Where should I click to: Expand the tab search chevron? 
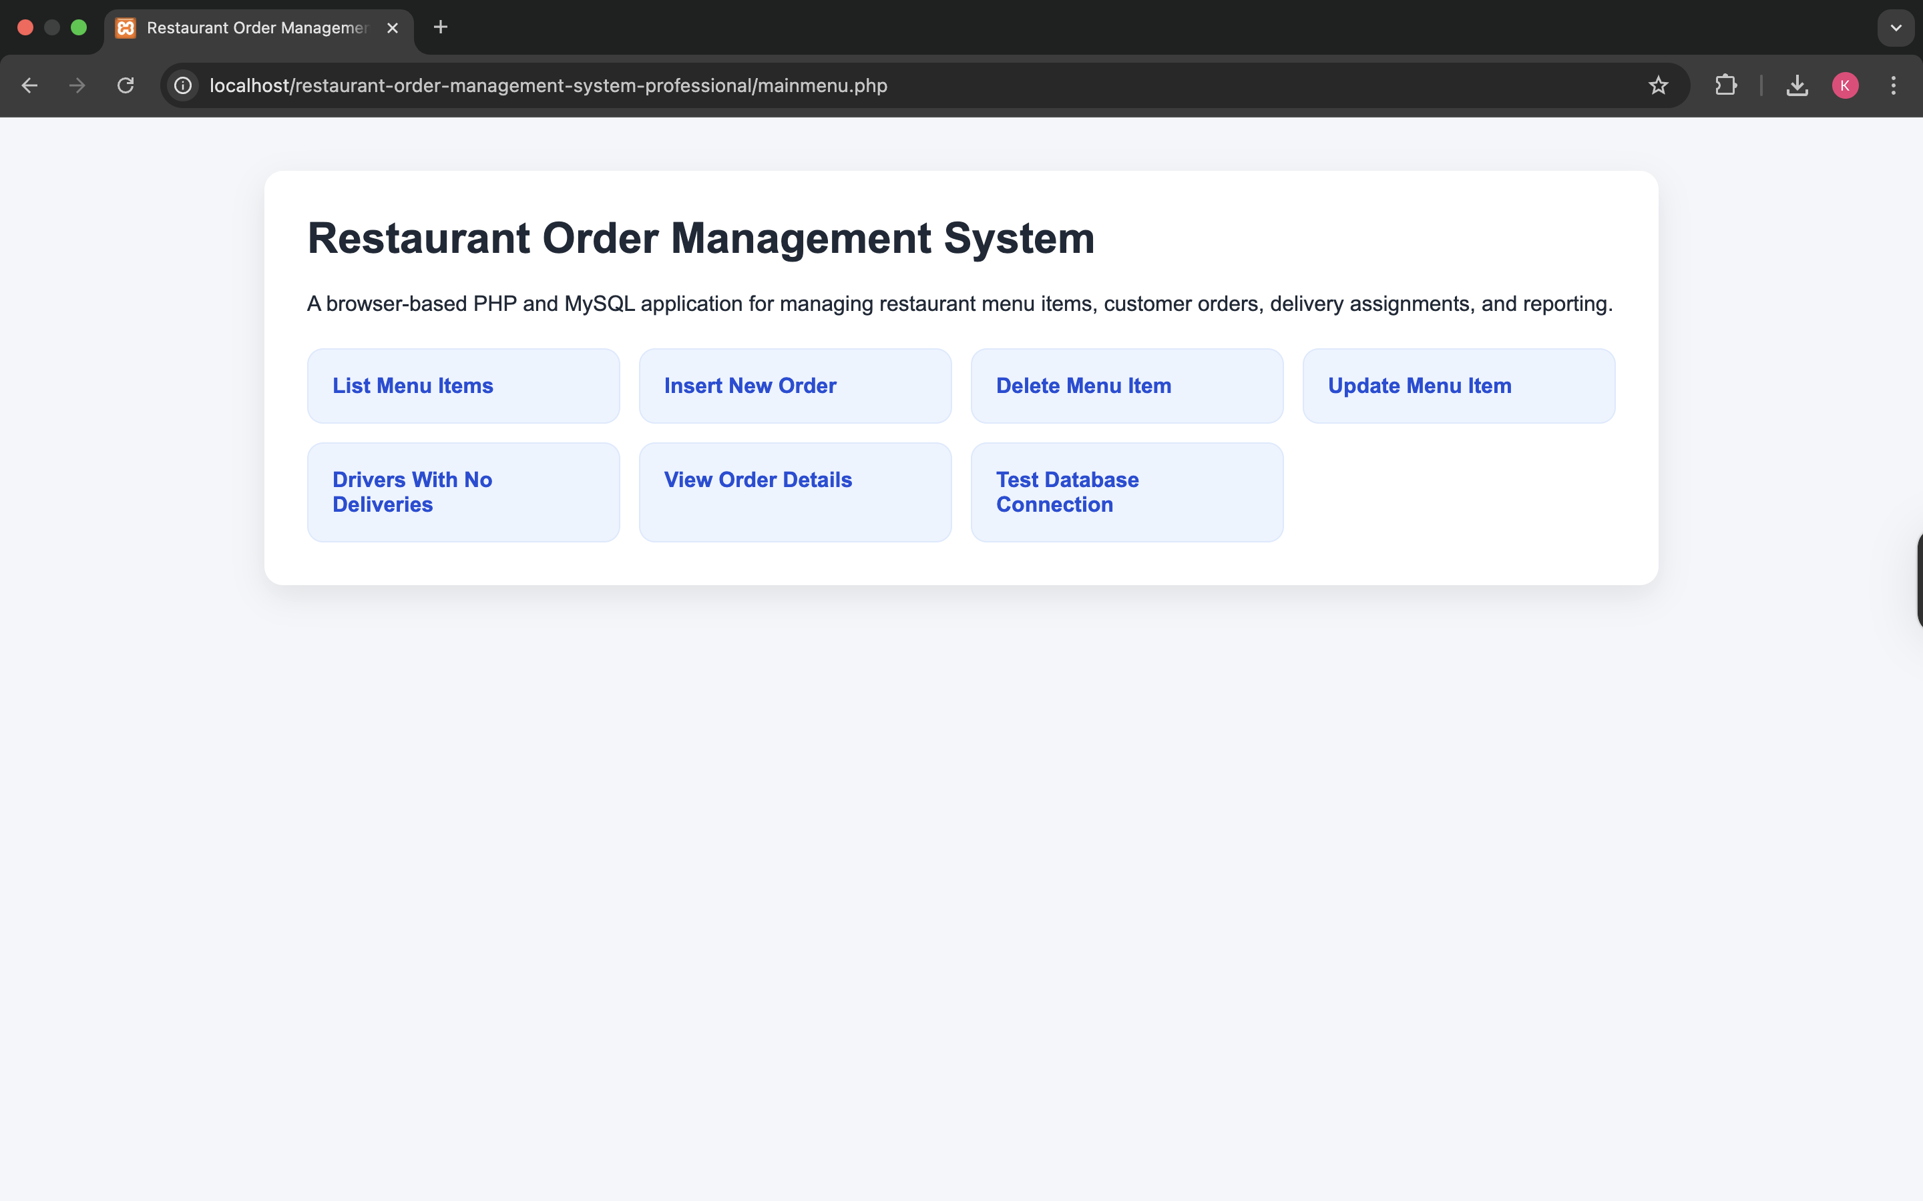[x=1895, y=28]
